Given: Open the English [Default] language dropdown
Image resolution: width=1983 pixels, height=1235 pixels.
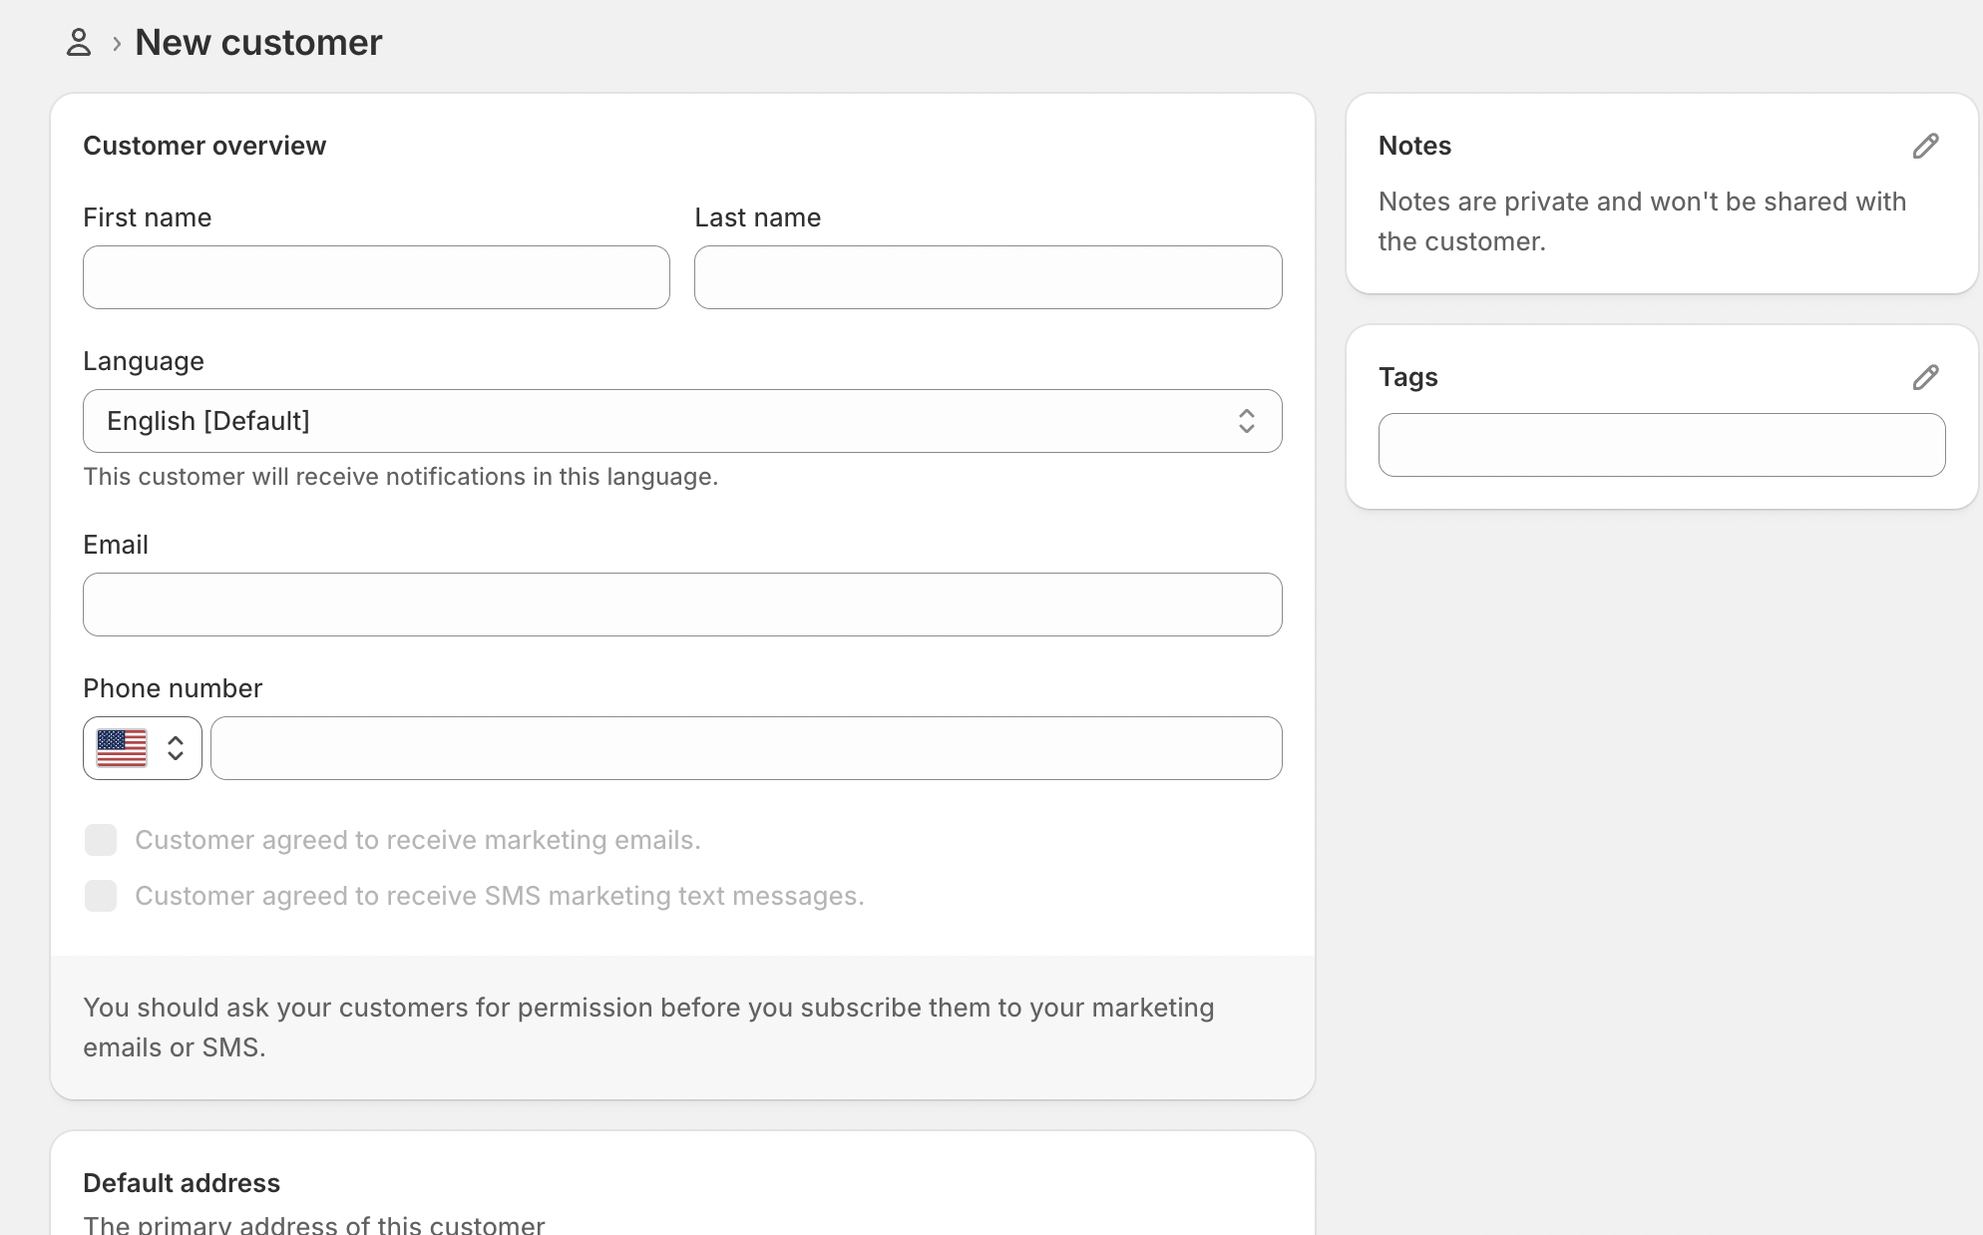Looking at the screenshot, I should click(682, 421).
